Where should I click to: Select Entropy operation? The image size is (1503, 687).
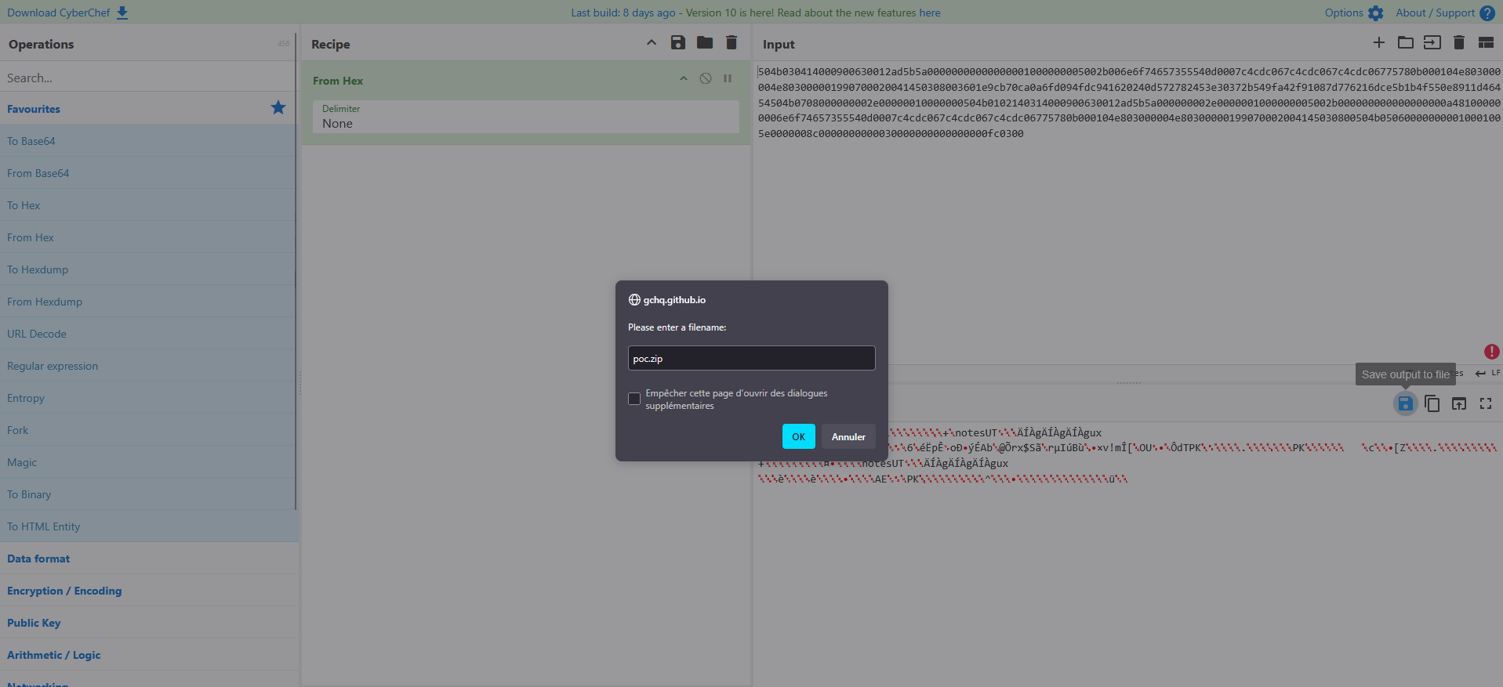coord(147,398)
